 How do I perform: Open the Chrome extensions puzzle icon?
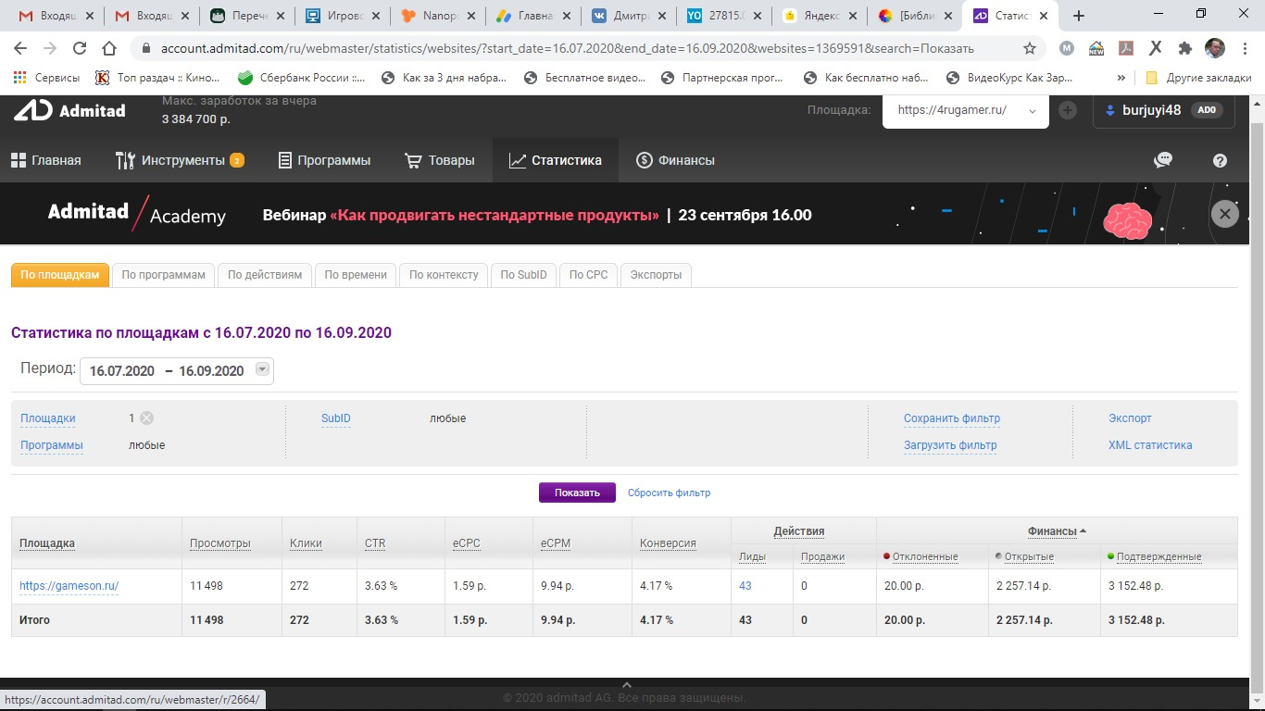coord(1184,48)
